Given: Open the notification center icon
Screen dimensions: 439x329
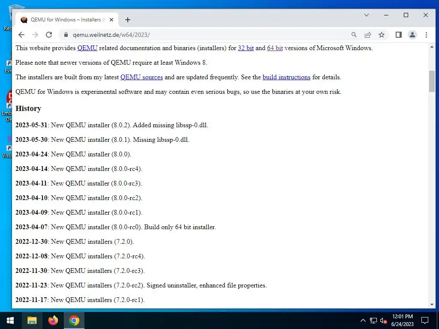Looking at the screenshot, I should coord(425,320).
